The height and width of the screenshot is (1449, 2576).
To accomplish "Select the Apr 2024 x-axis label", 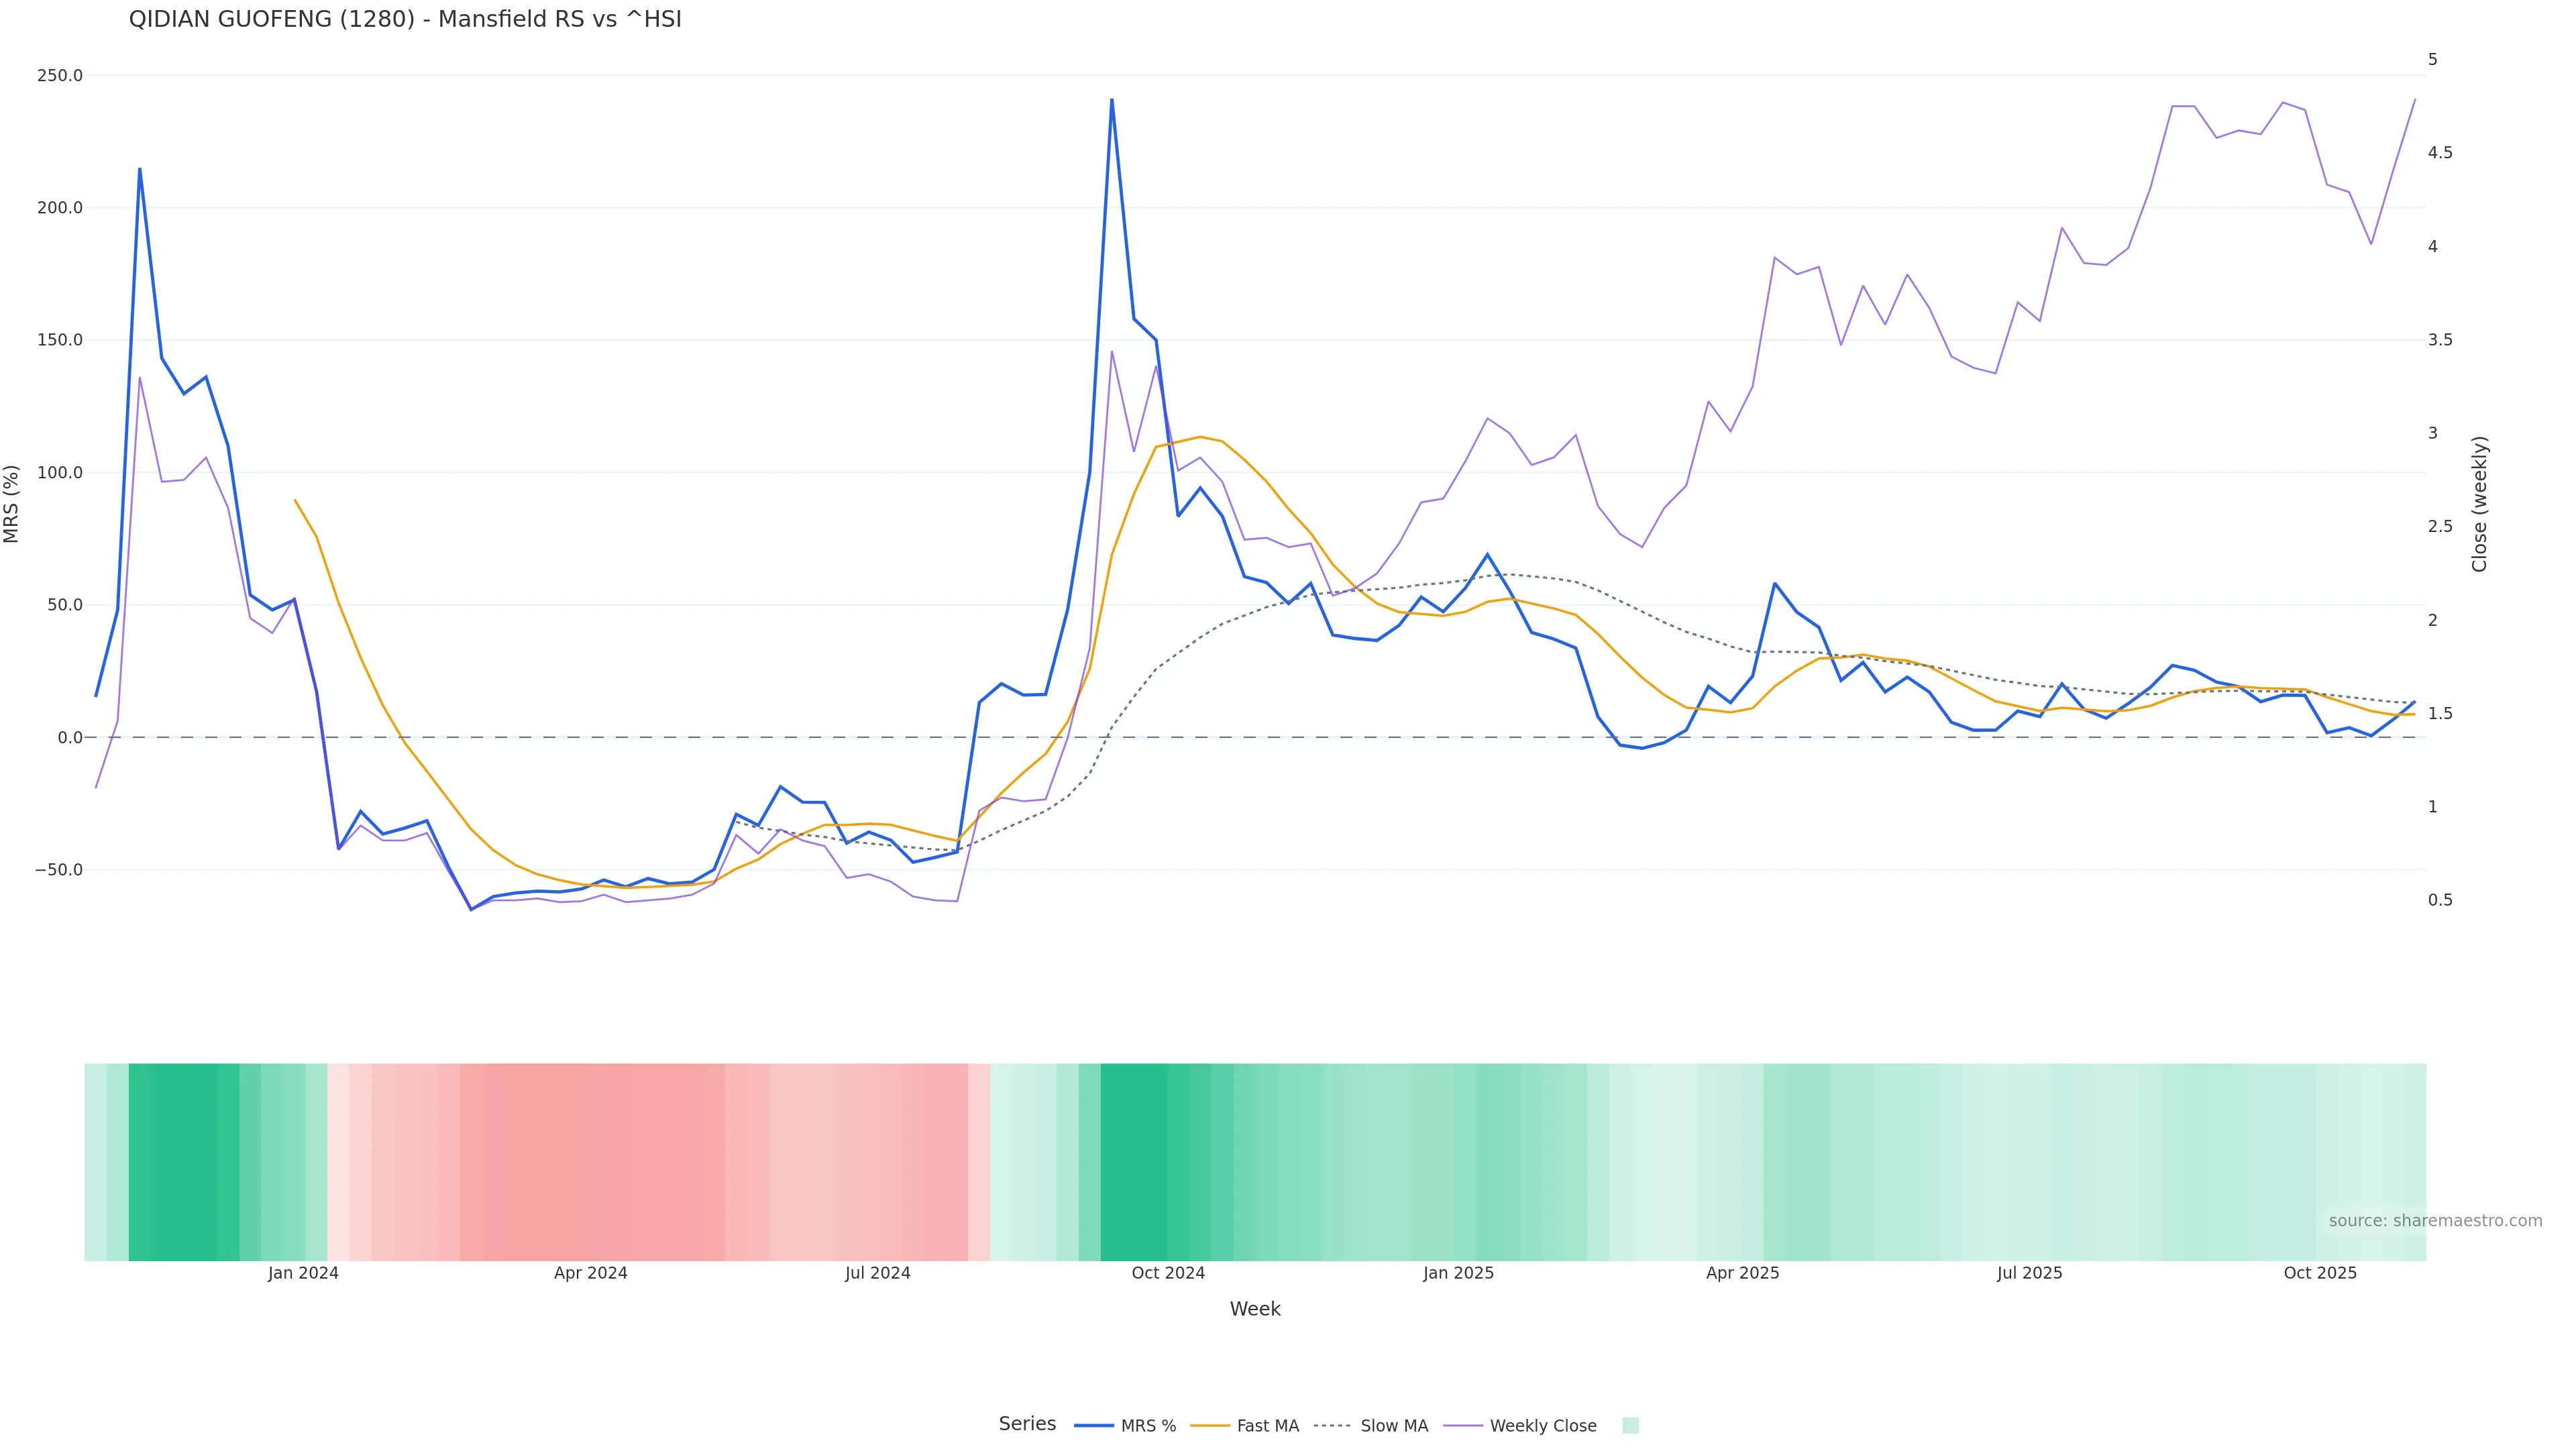I will (x=591, y=1273).
